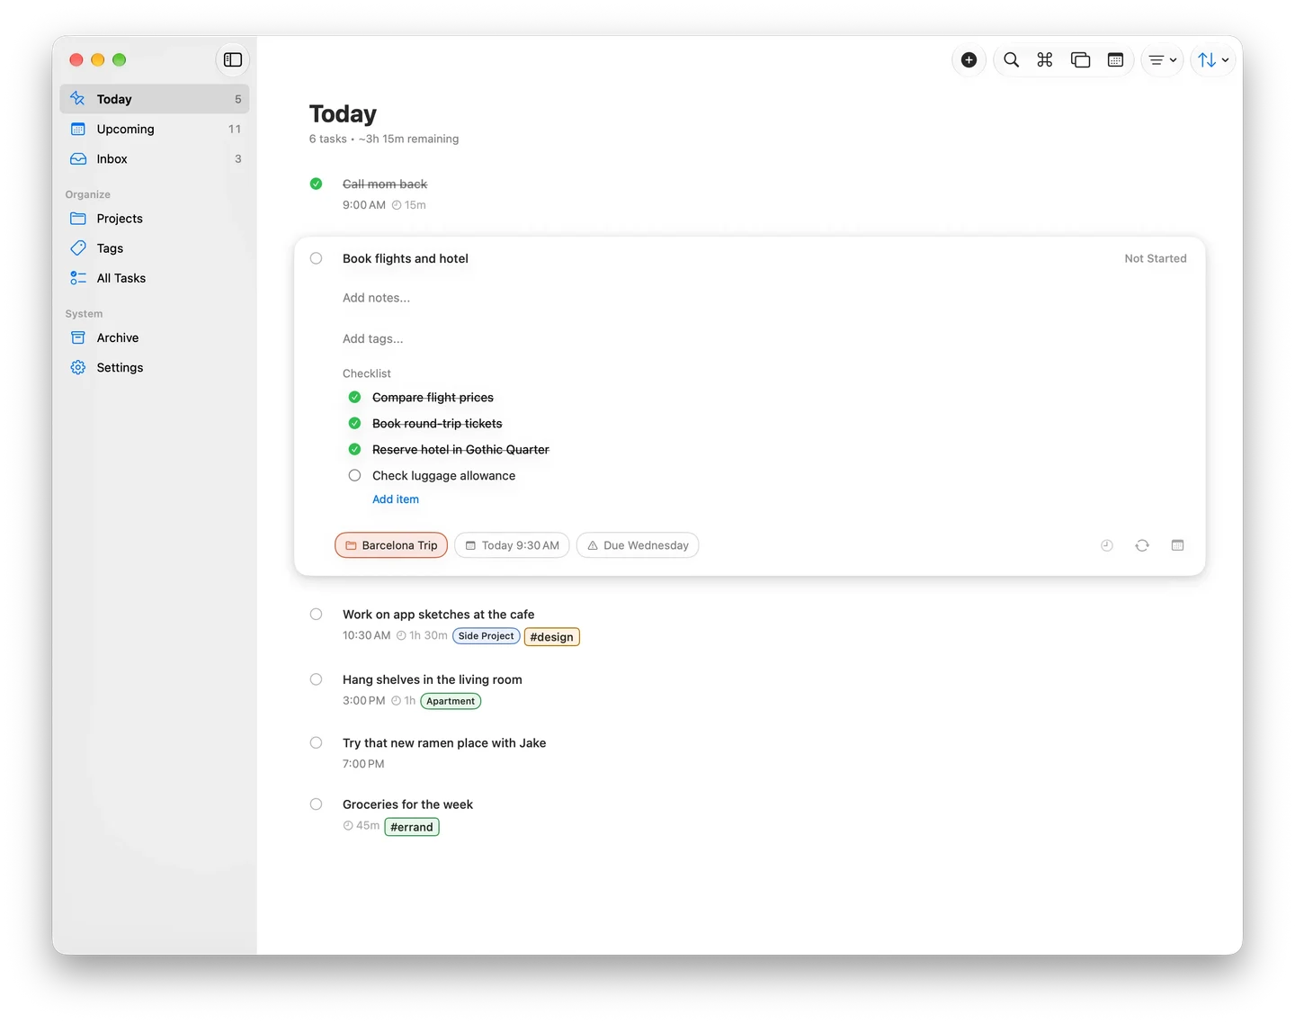Screen dimensions: 1295x1024
Task: Open the calendar view toolbar icon
Action: (x=1115, y=59)
